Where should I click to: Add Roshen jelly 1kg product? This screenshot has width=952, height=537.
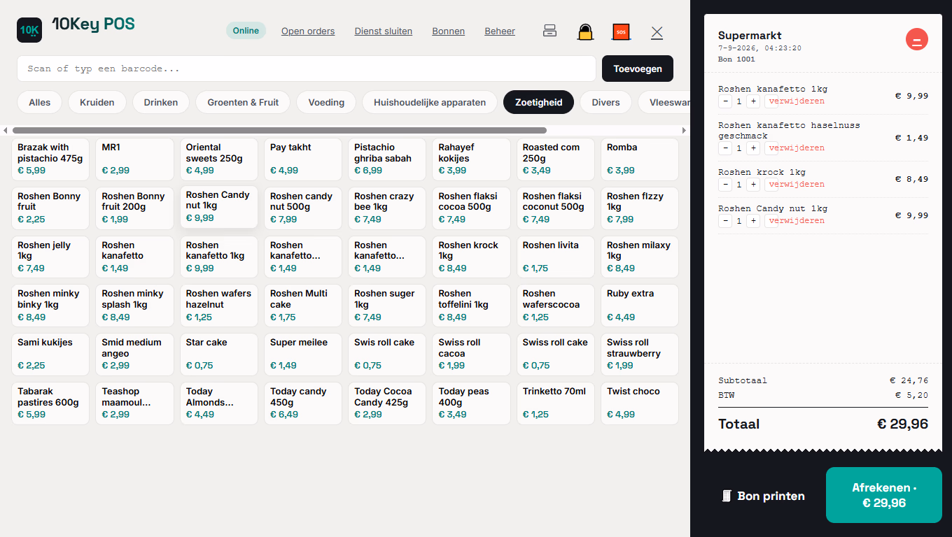click(x=50, y=257)
